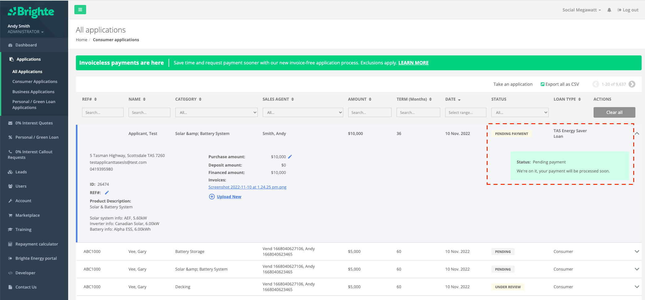Sort by REF# column arrows
This screenshot has height=300, width=645.
pos(95,99)
